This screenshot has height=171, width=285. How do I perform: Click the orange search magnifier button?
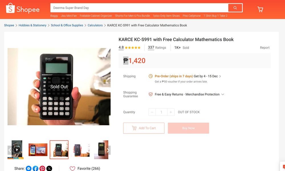235,8
